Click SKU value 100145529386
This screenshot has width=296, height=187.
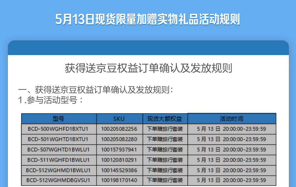[x=119, y=170]
